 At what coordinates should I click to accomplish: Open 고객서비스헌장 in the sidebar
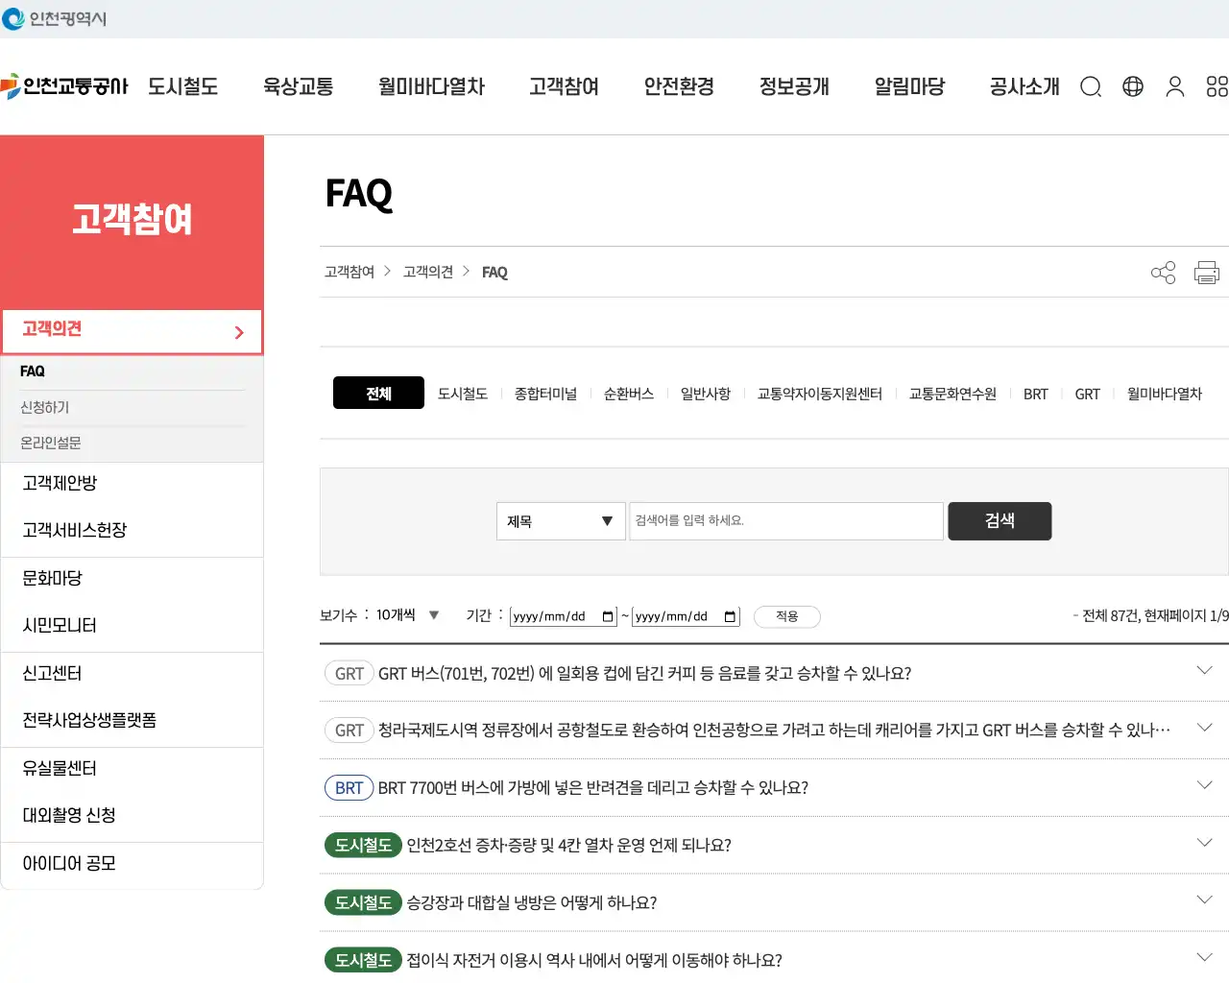(x=75, y=531)
